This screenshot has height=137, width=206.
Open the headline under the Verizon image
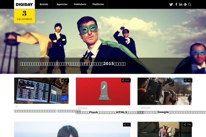[47, 111]
